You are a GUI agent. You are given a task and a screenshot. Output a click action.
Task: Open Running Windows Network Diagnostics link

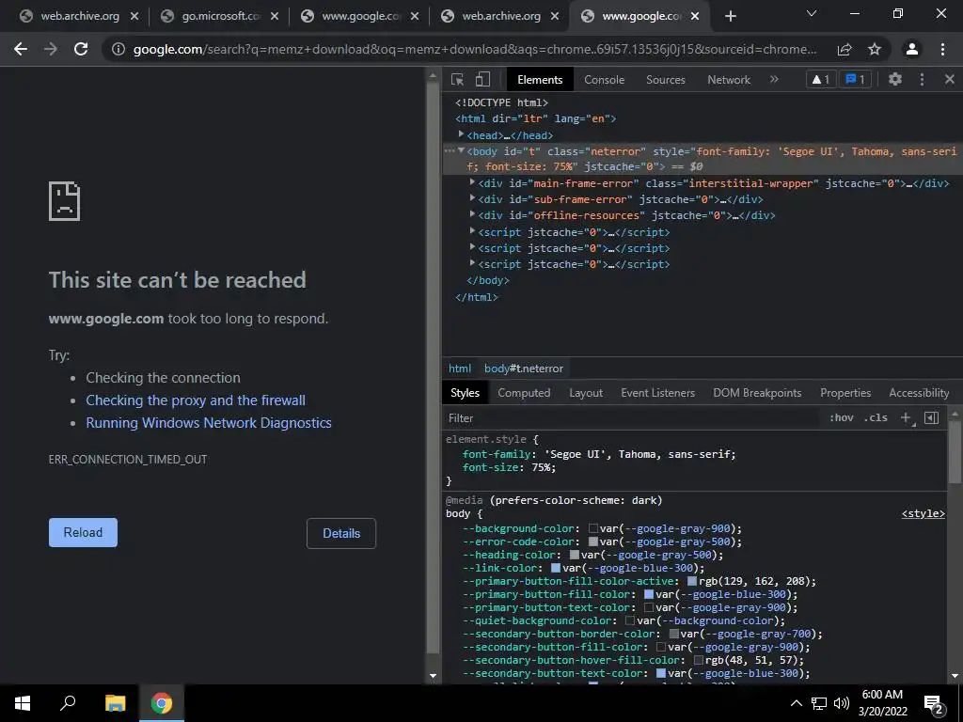click(209, 423)
